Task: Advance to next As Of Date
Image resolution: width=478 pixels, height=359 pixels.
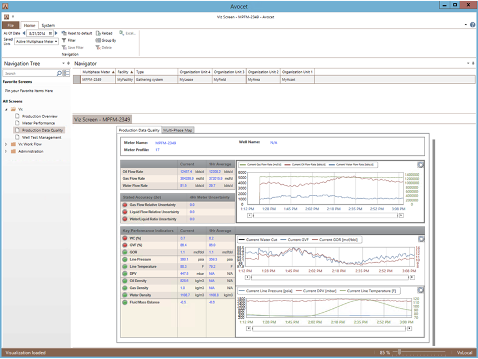Action: pos(56,33)
